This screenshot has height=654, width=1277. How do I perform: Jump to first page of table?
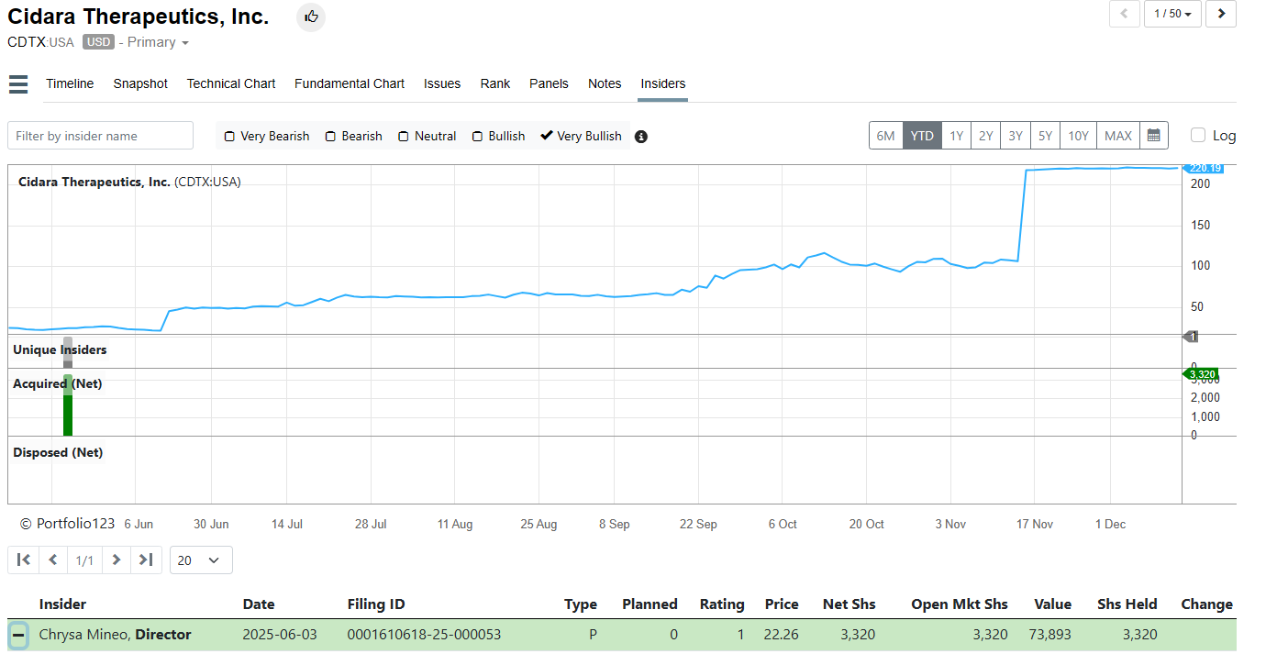[24, 560]
